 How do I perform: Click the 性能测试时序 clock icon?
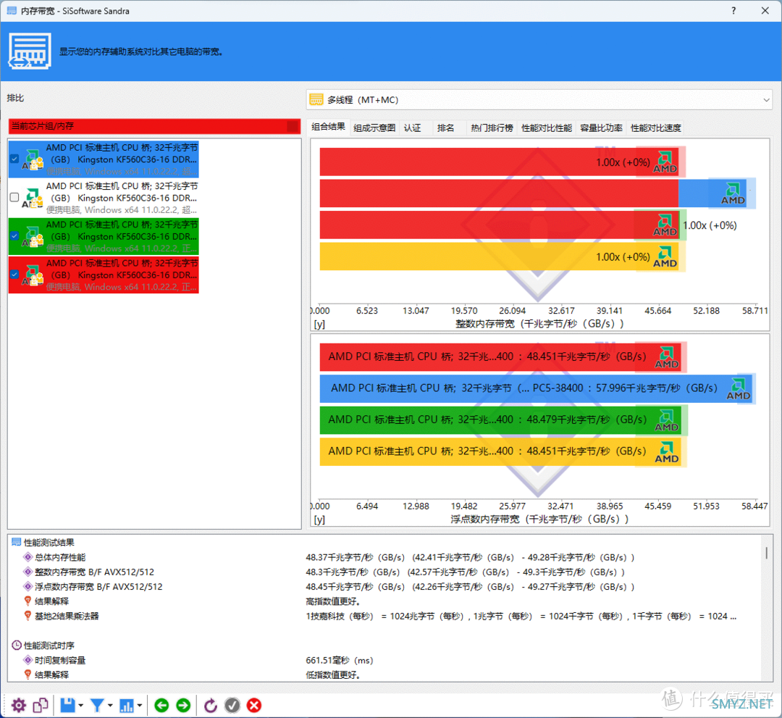(x=17, y=645)
